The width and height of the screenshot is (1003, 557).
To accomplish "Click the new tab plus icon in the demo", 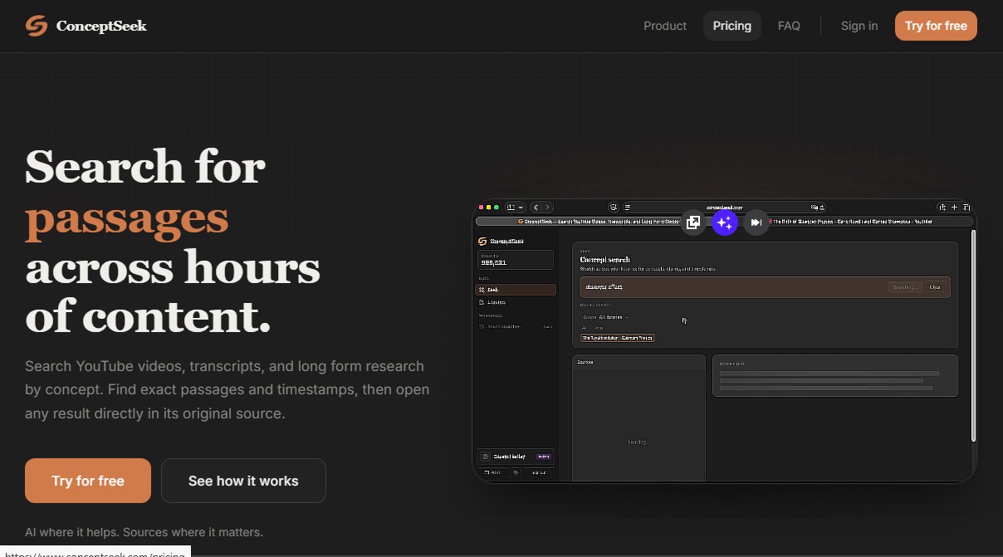I will pyautogui.click(x=955, y=208).
